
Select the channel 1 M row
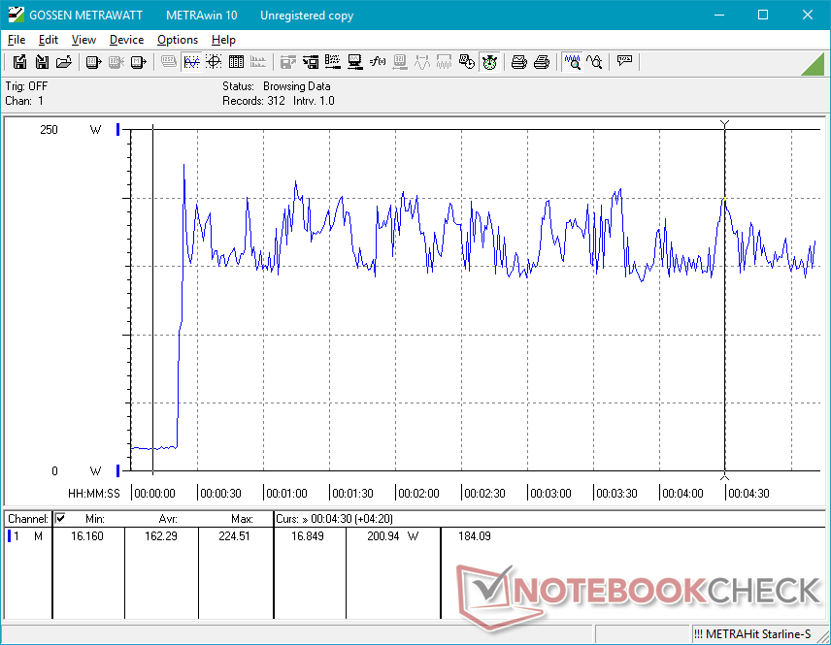(x=27, y=535)
